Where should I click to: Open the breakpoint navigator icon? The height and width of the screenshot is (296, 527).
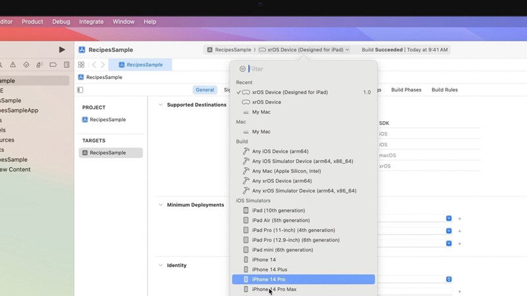click(x=53, y=64)
